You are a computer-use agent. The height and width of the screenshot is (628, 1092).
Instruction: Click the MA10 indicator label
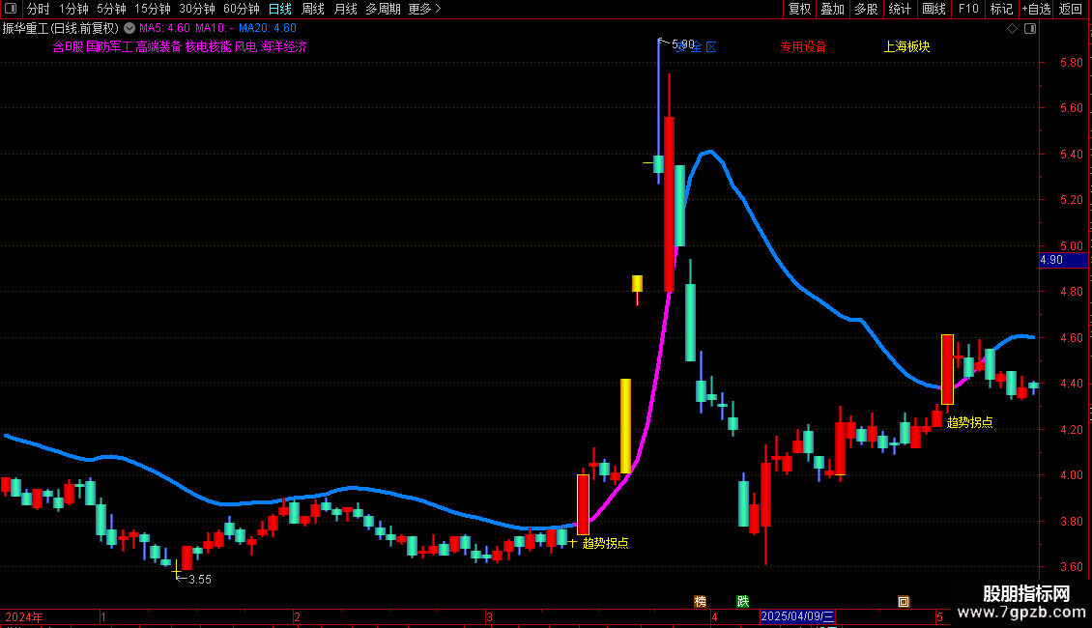point(214,29)
